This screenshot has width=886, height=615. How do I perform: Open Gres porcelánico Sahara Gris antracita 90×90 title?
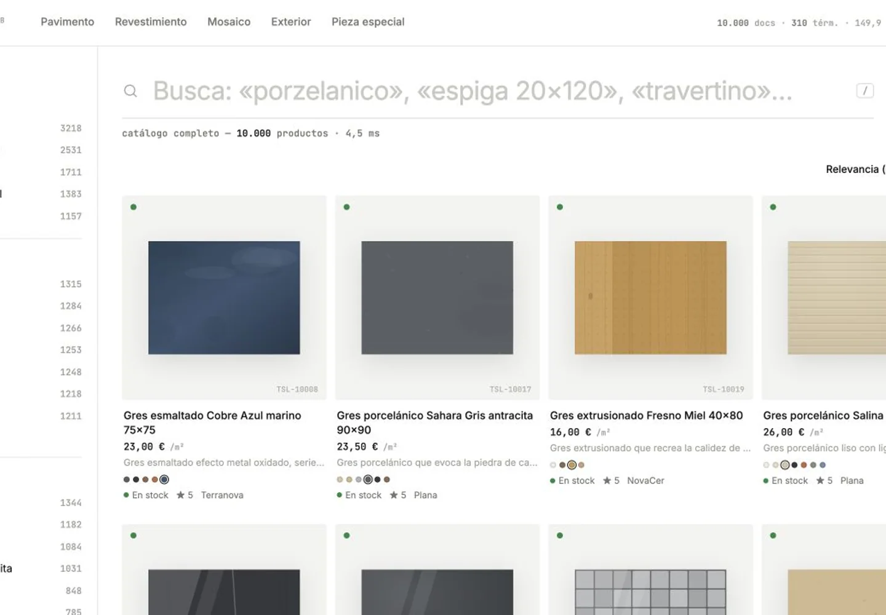point(435,423)
